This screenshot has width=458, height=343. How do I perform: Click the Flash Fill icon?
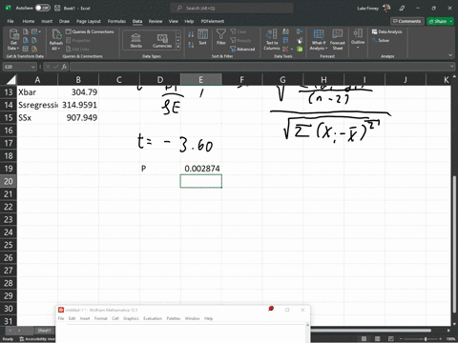pyautogui.click(x=285, y=31)
